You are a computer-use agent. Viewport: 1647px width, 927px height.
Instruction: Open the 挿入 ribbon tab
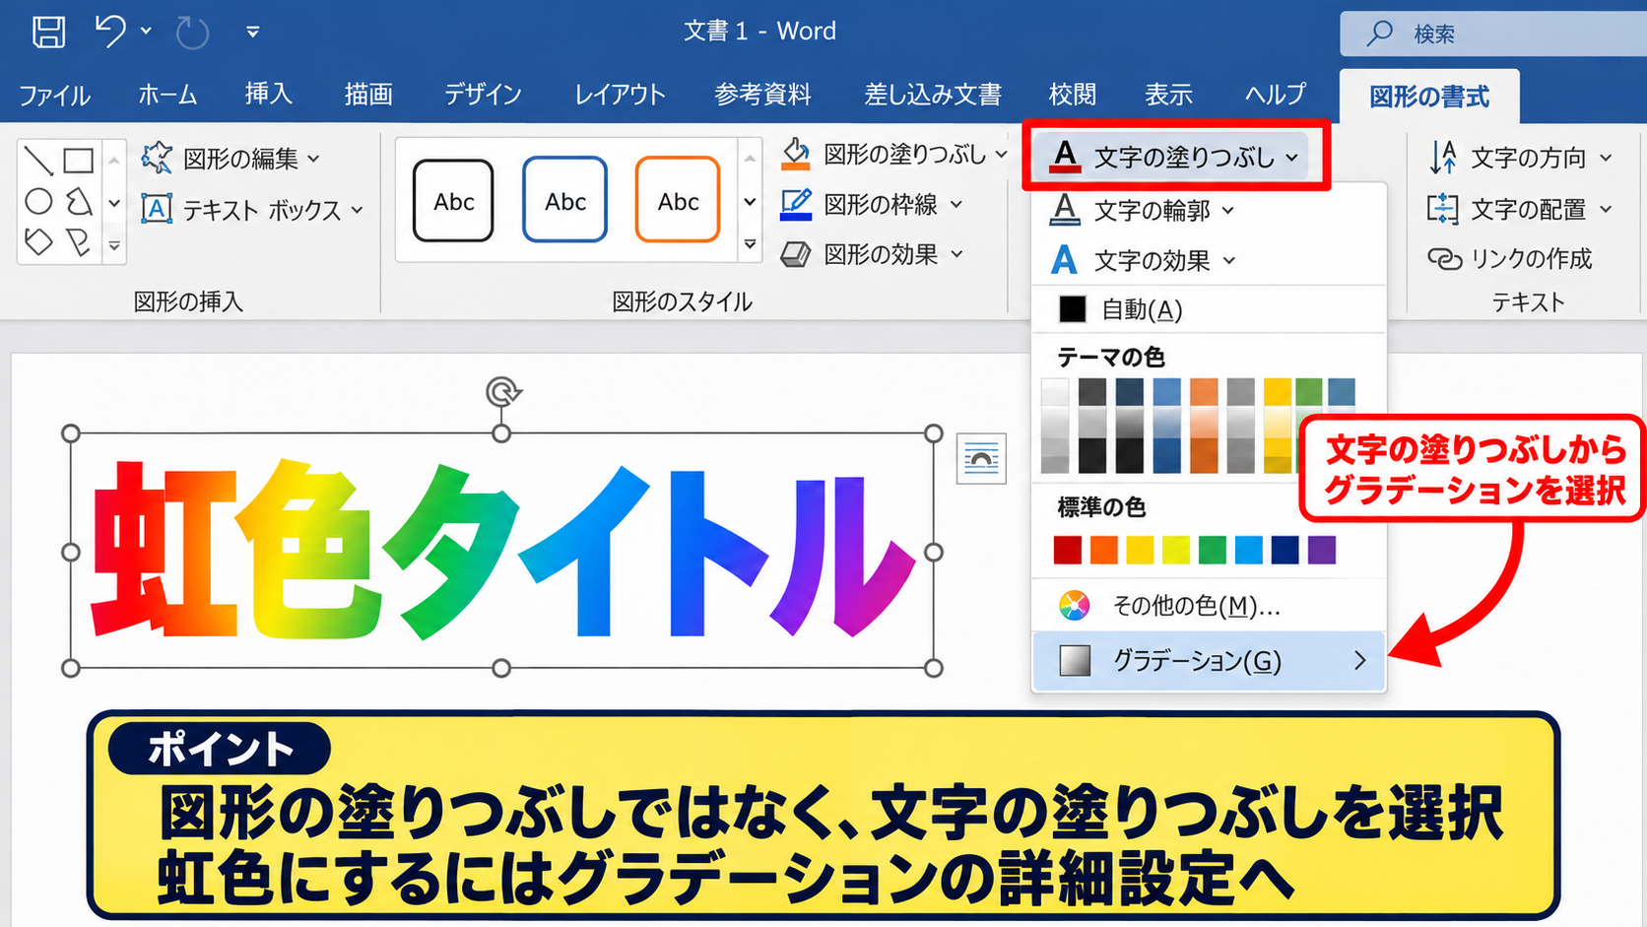pos(269,94)
